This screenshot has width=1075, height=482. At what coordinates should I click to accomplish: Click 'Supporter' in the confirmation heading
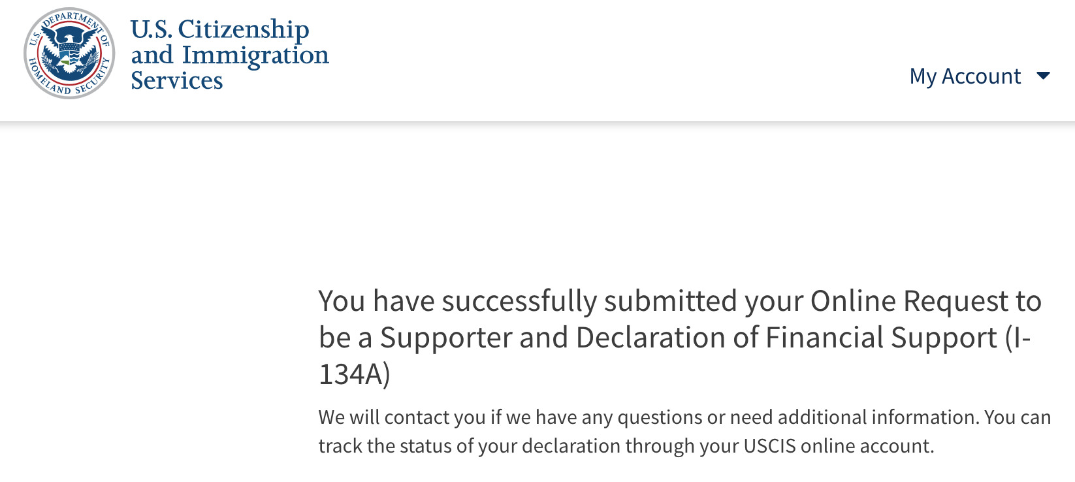pyautogui.click(x=446, y=338)
